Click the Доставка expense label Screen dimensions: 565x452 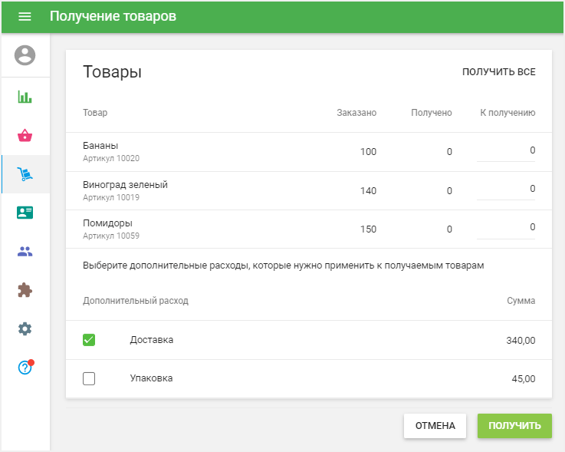click(152, 340)
